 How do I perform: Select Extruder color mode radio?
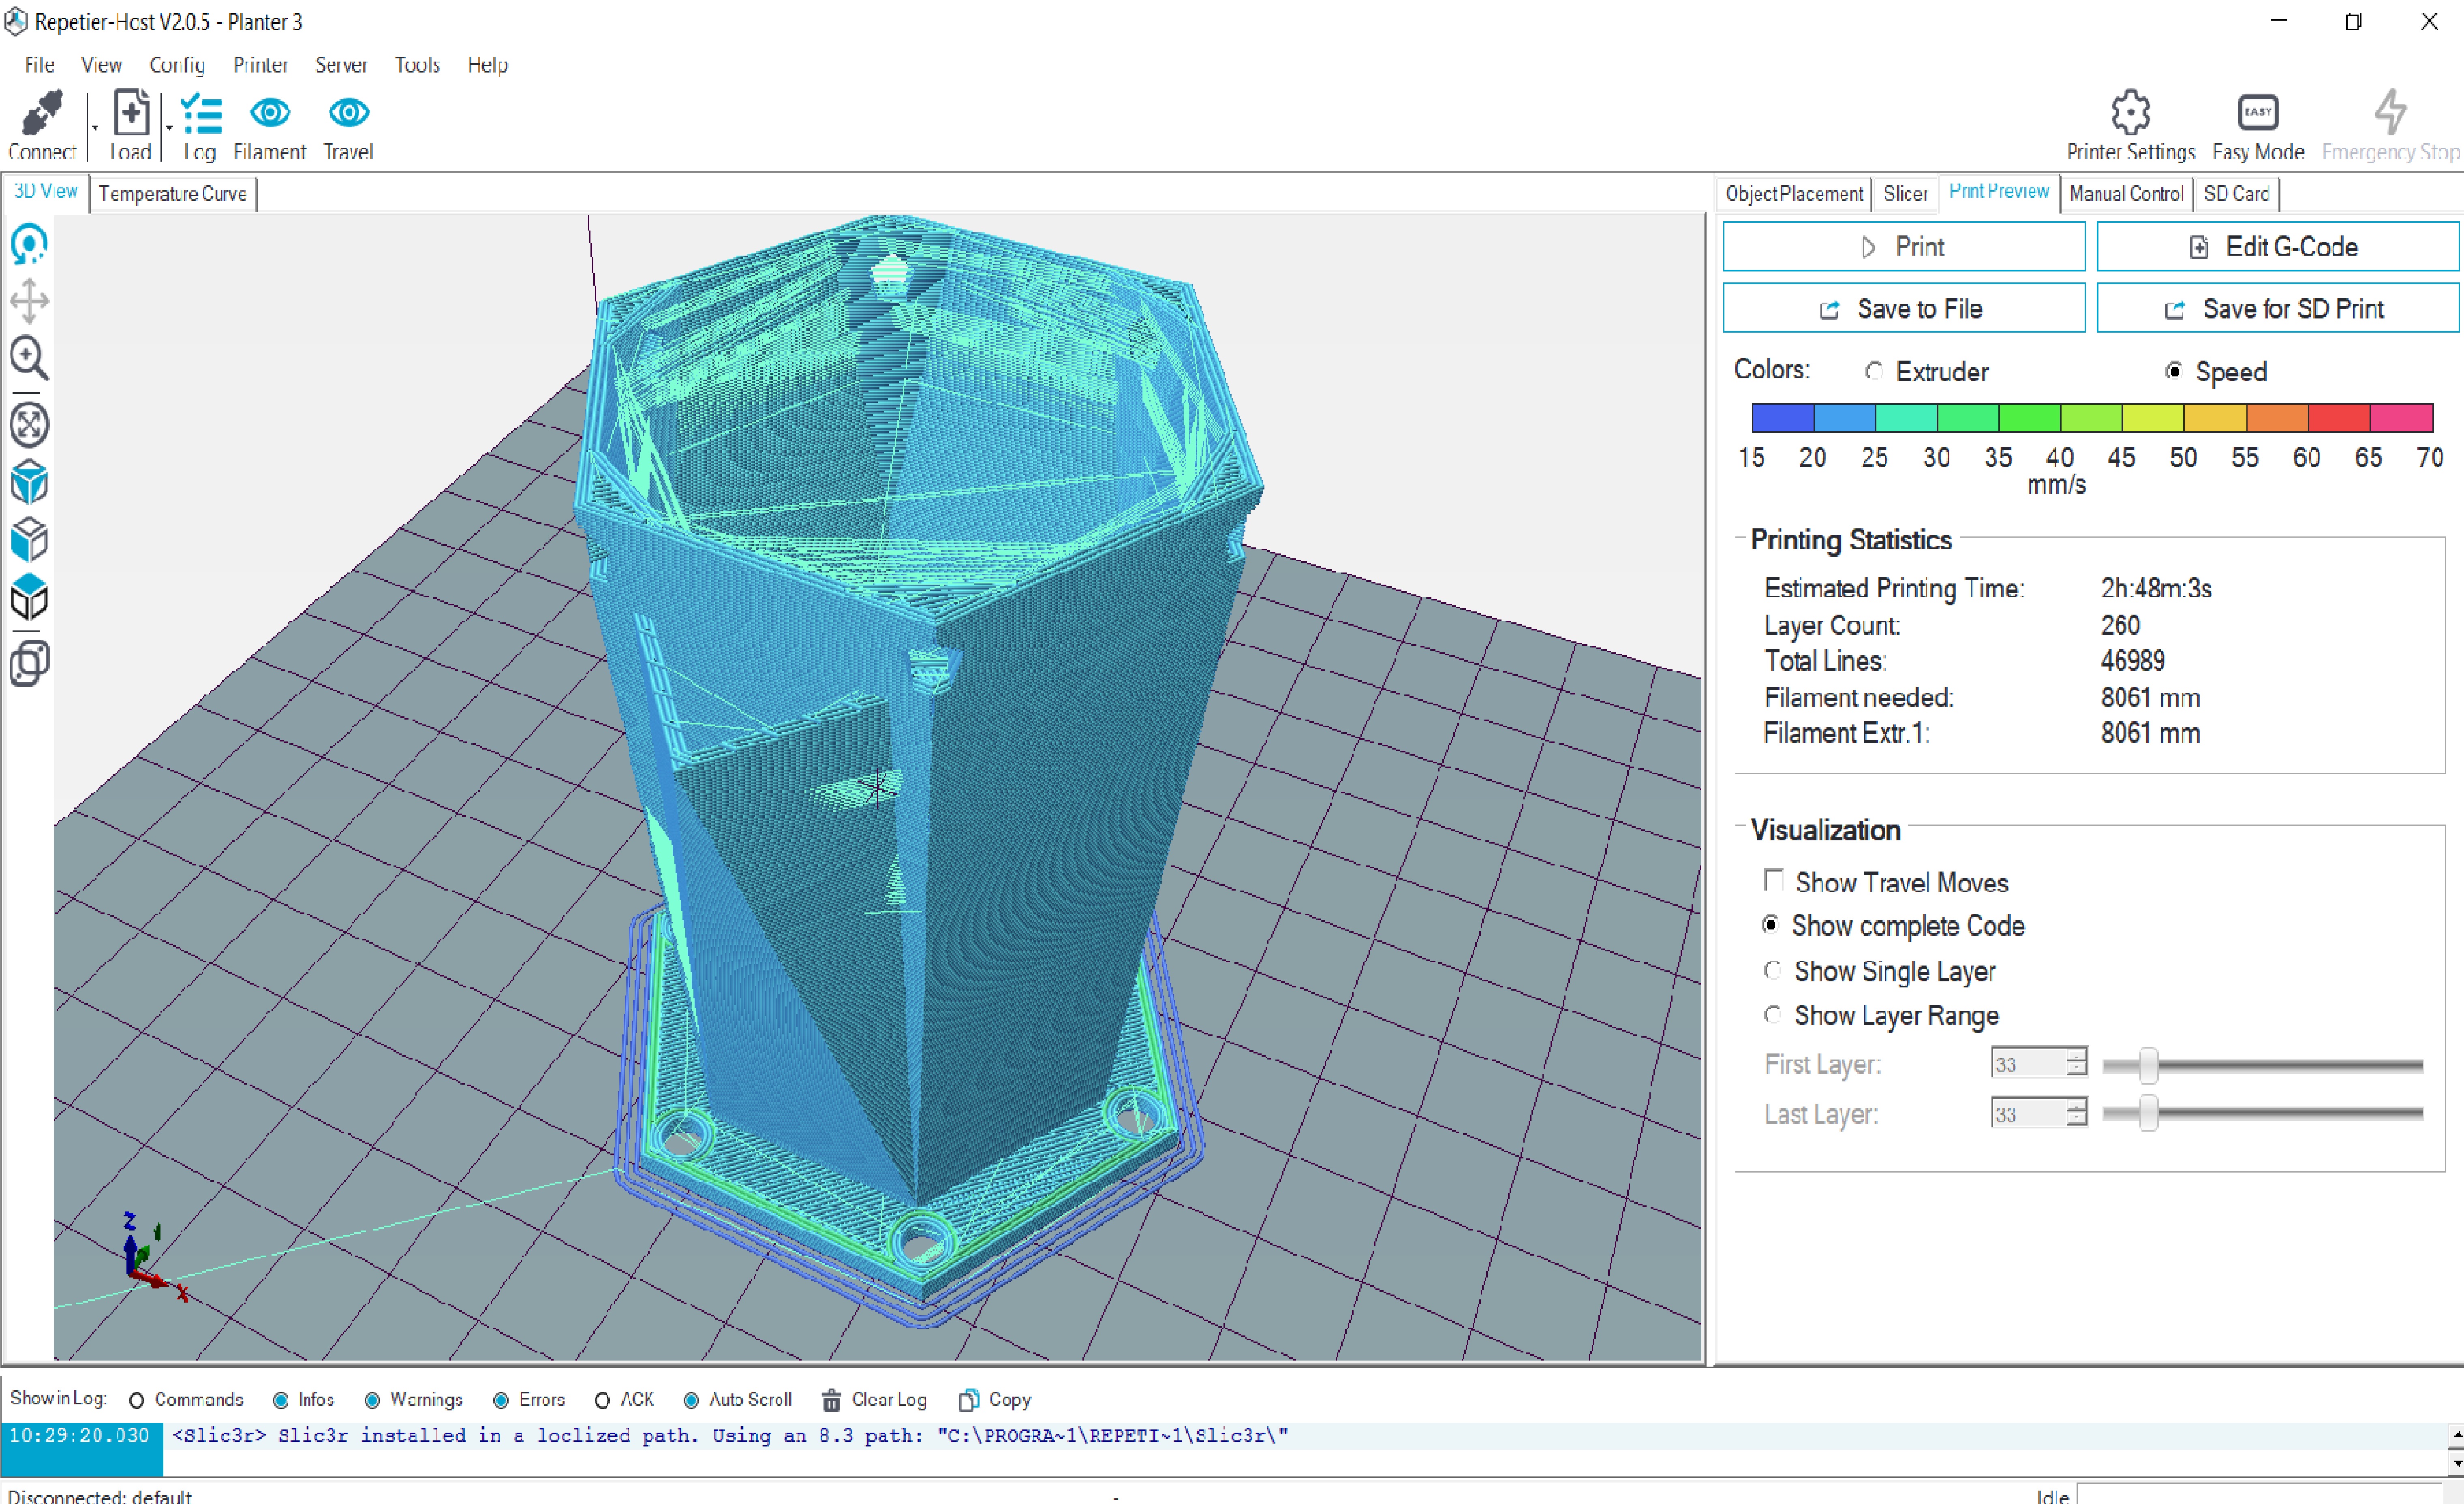click(x=1874, y=371)
